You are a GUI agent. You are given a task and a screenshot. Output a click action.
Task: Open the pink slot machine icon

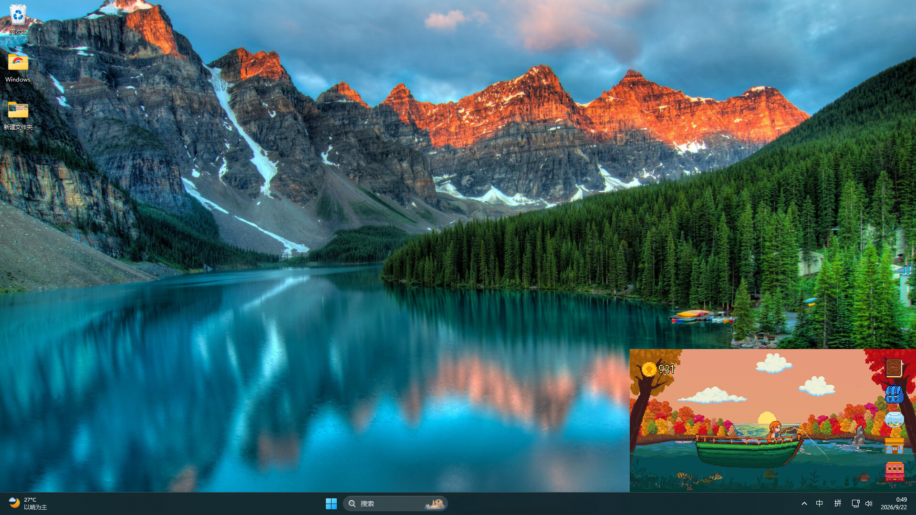894,472
